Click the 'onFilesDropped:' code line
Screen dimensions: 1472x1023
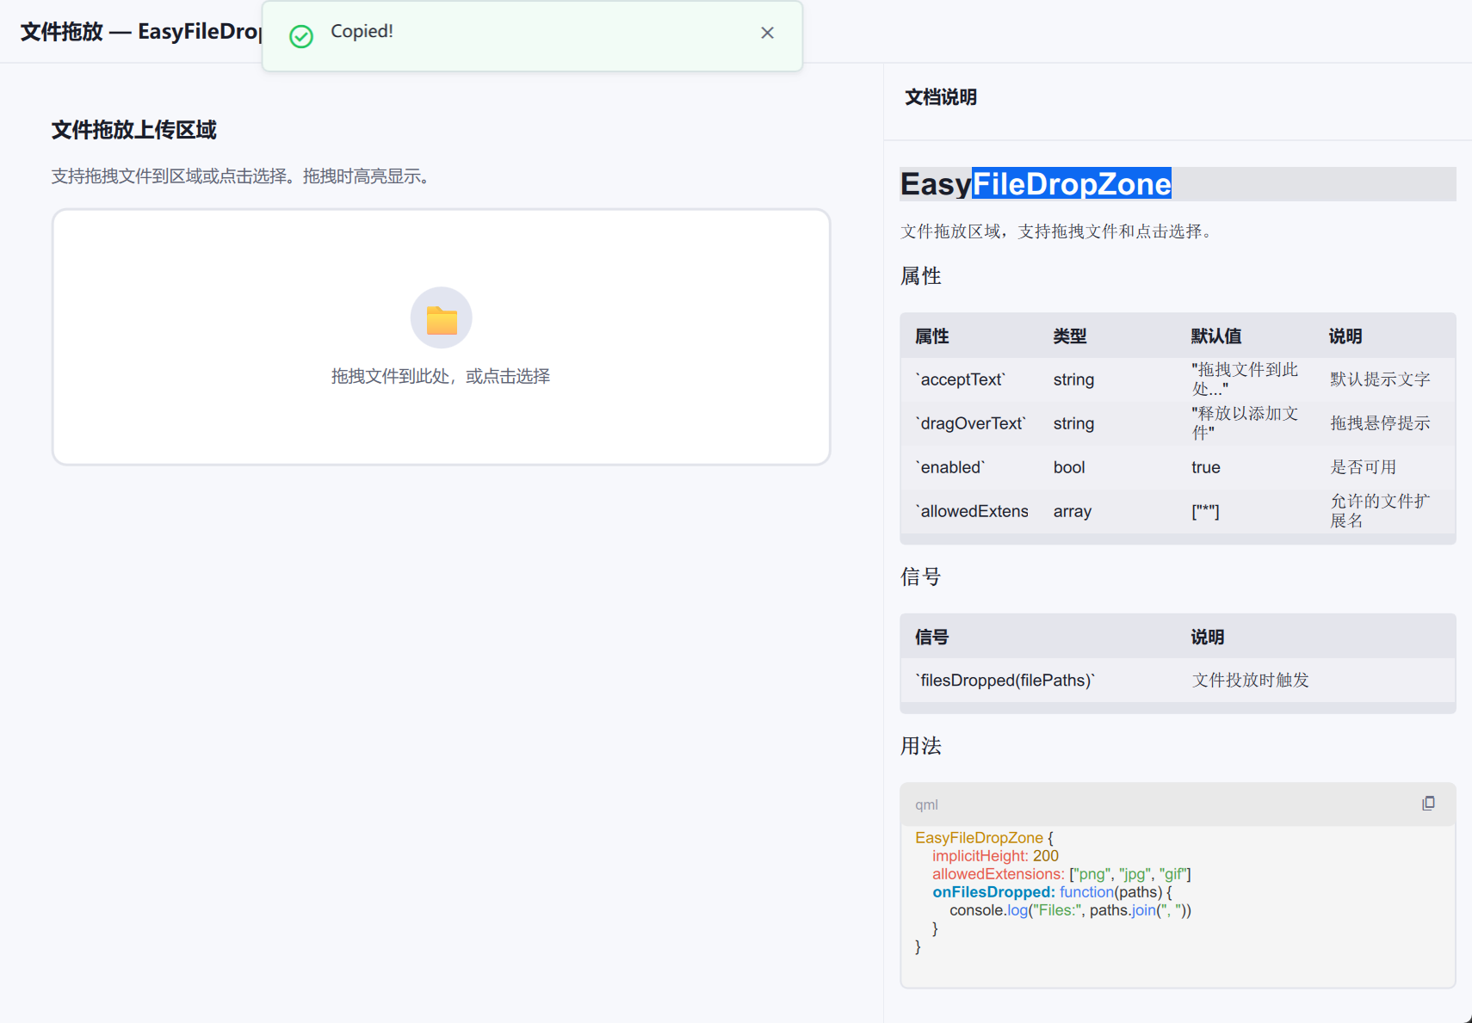click(x=1052, y=892)
